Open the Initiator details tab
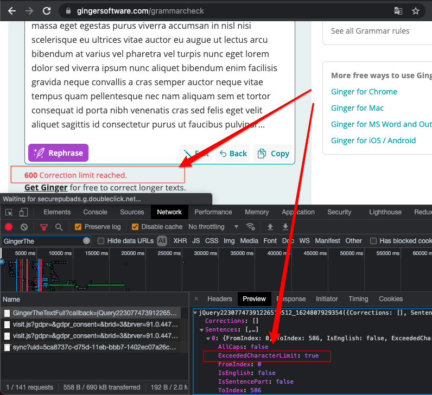The image size is (432, 395). 327,299
